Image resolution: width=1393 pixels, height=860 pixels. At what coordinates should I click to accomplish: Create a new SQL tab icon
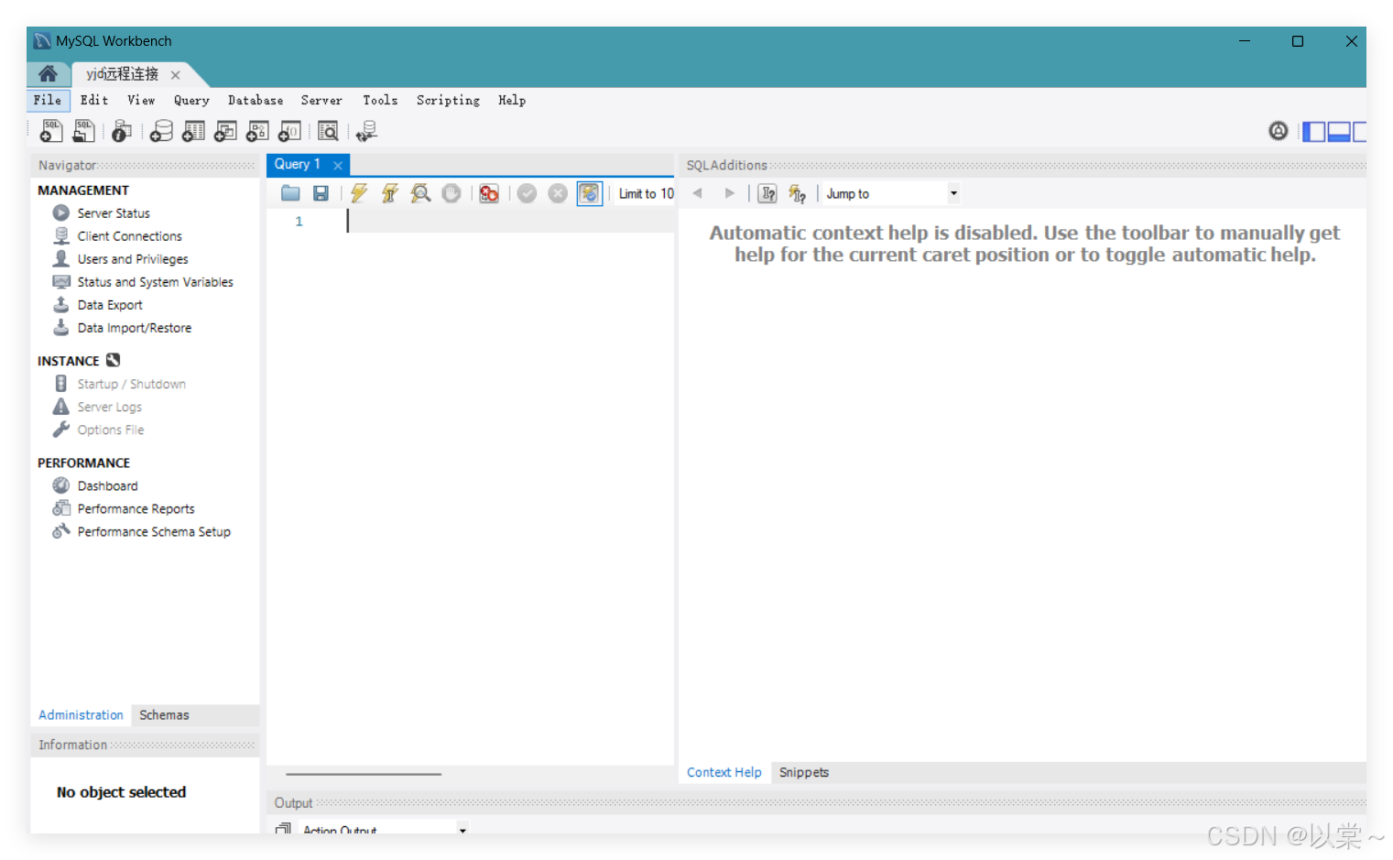tap(51, 132)
